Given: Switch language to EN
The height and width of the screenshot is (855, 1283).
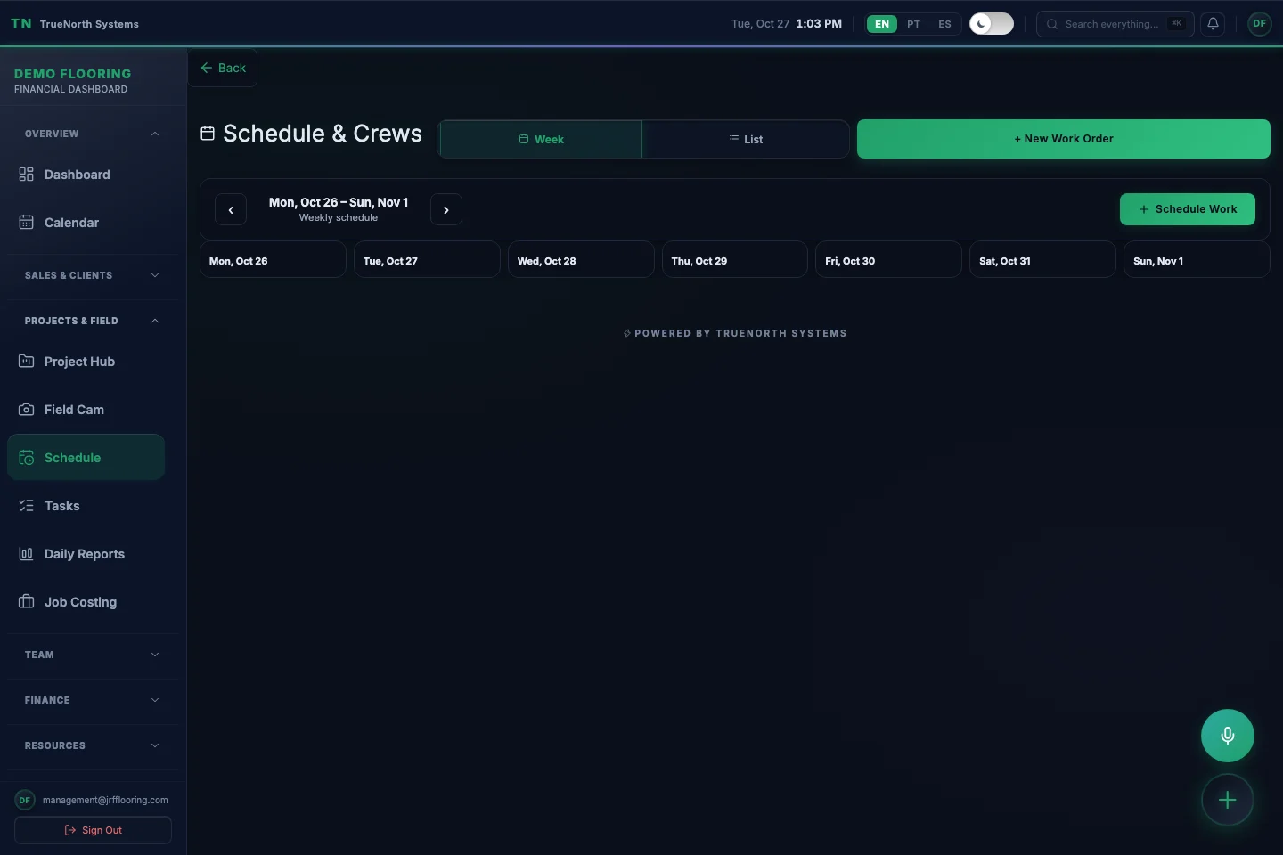Looking at the screenshot, I should pos(882,24).
